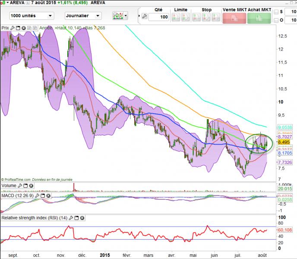The width and height of the screenshot is (297, 259).
Task: Open the Prix panel wrench settings
Action: click(x=13, y=28)
